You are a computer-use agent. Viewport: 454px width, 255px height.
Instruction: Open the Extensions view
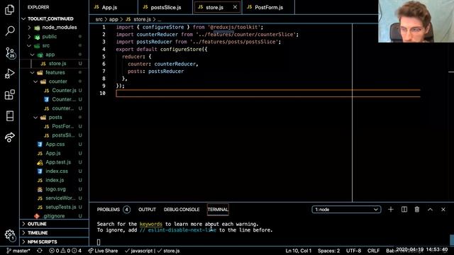[9, 94]
